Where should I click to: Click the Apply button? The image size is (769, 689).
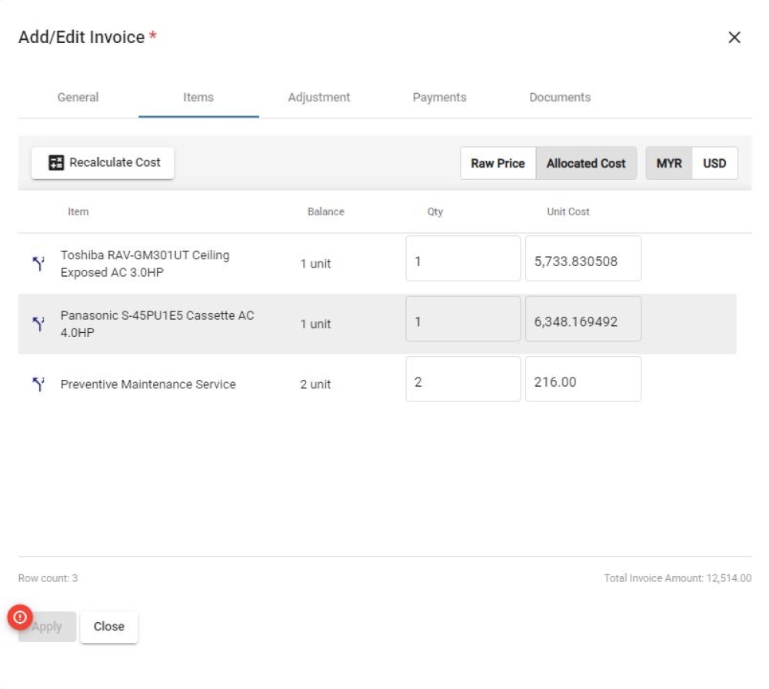[47, 627]
